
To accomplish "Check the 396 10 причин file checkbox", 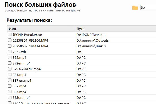I will click(x=10, y=103).
